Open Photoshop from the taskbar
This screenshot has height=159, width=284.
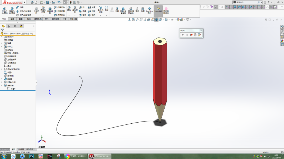[x=32, y=156]
